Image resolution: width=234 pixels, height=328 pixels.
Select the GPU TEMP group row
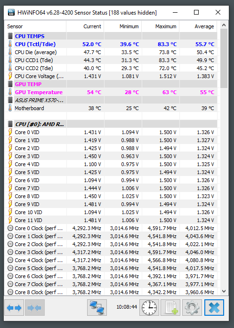pyautogui.click(x=111, y=84)
